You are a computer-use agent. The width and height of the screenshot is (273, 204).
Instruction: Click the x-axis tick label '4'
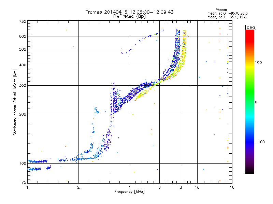(x=130, y=187)
